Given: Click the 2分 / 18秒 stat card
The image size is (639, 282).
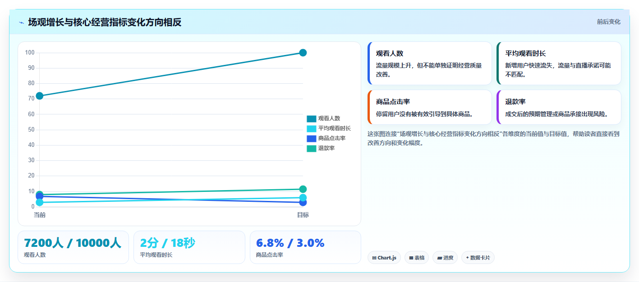Looking at the screenshot, I should (189, 247).
